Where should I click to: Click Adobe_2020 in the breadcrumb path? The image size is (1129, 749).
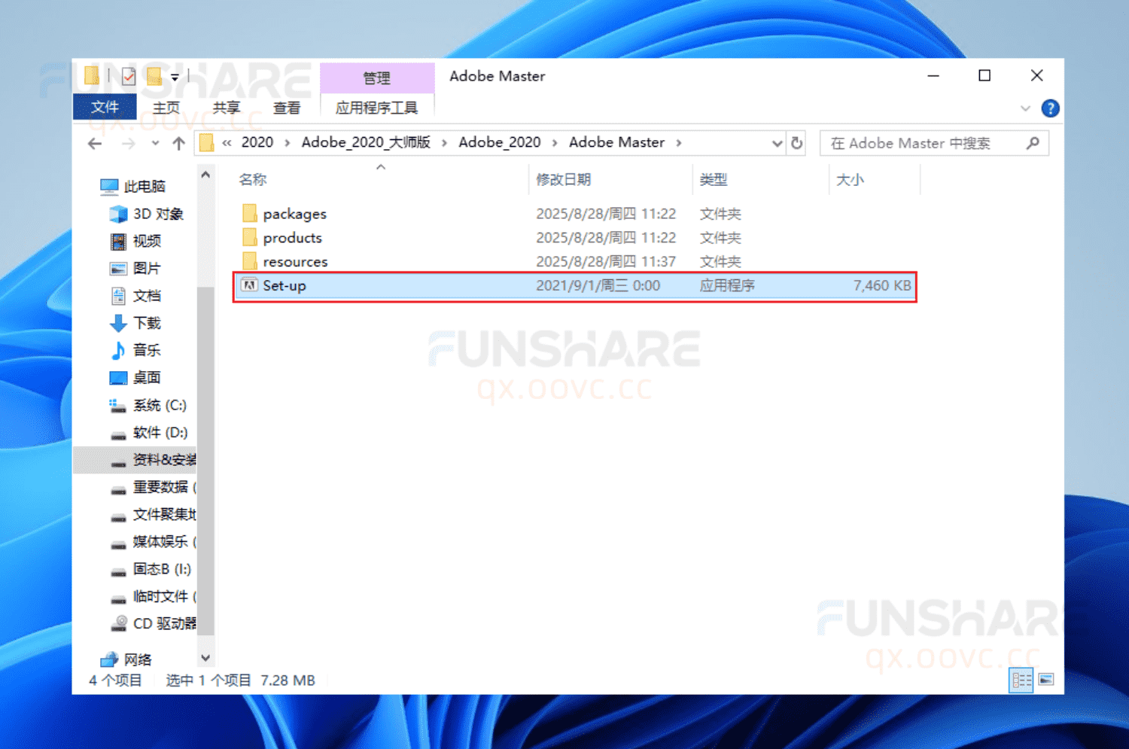[500, 142]
